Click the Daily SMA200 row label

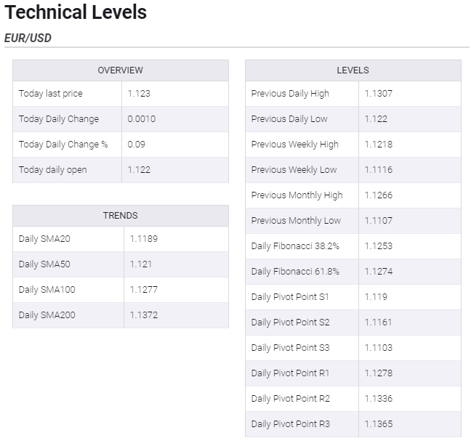coord(47,315)
